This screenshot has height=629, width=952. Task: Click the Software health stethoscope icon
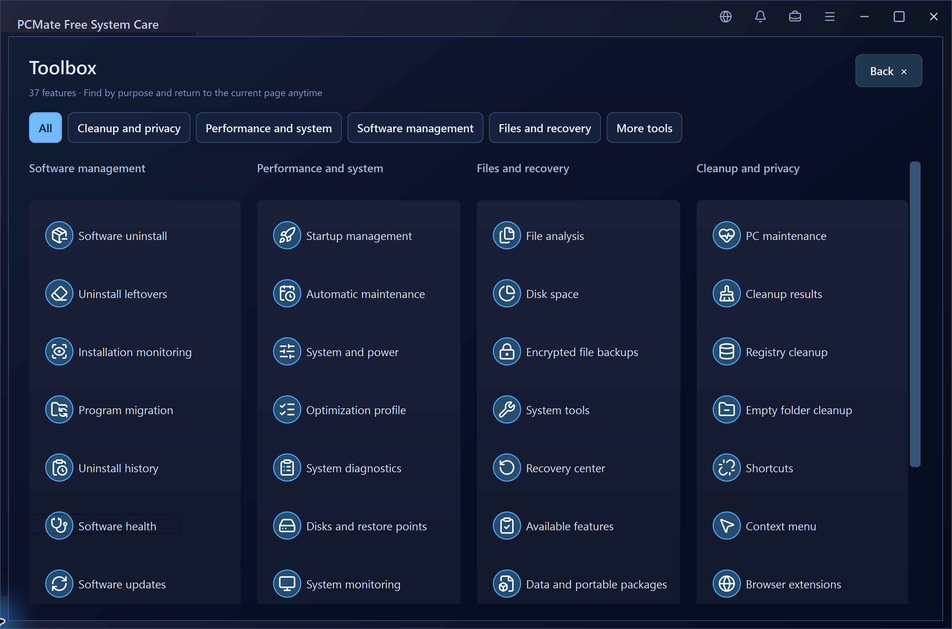click(59, 526)
